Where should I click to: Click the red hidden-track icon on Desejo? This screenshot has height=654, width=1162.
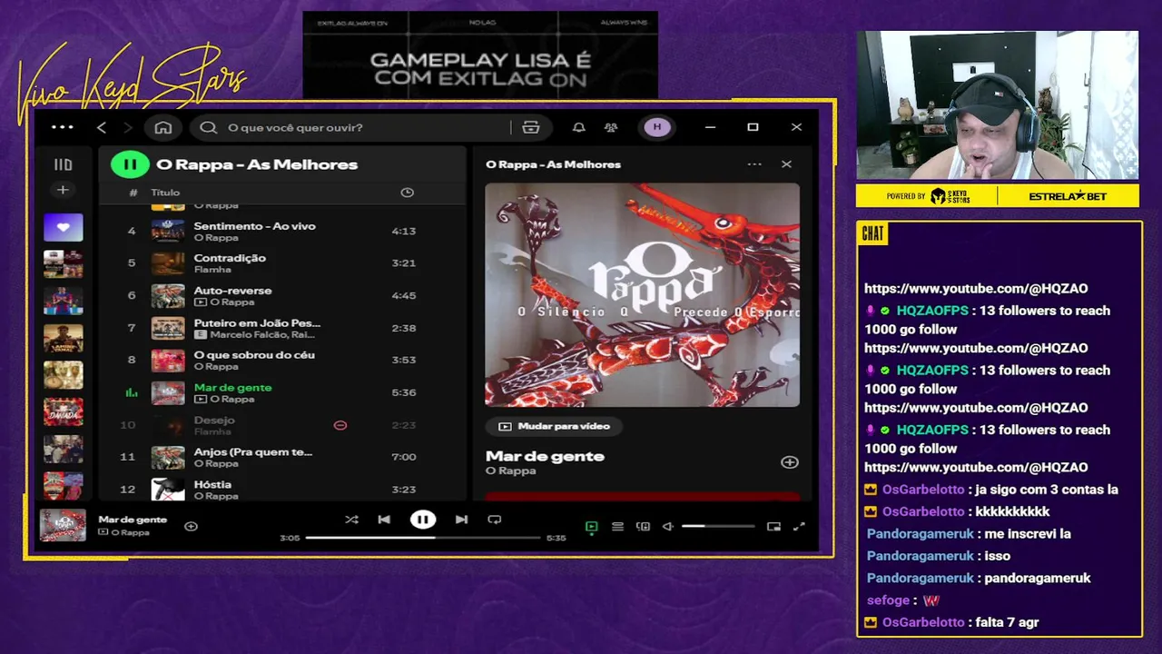click(x=340, y=425)
